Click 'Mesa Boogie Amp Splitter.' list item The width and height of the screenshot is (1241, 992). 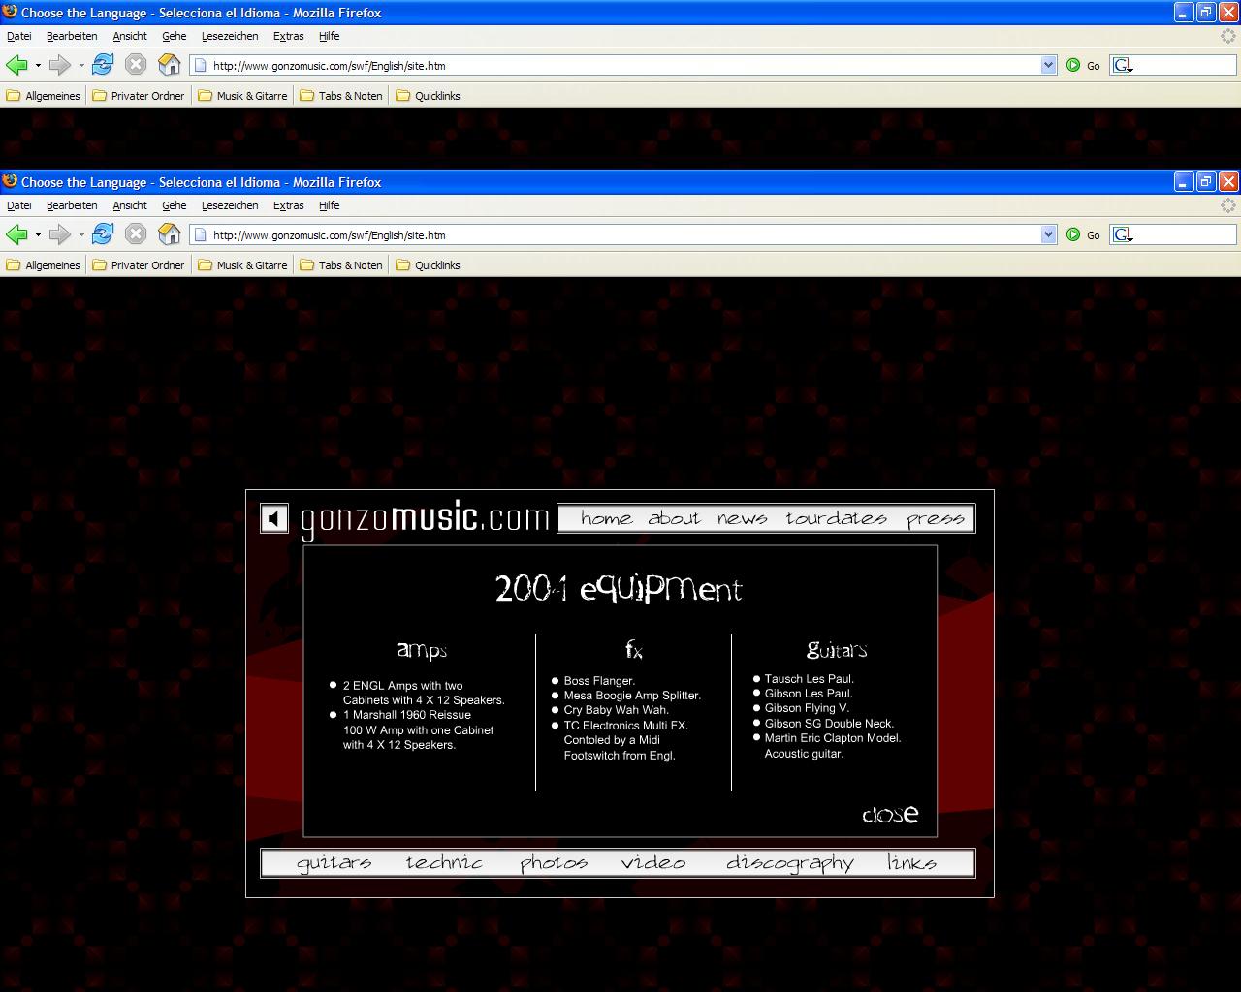tap(632, 696)
